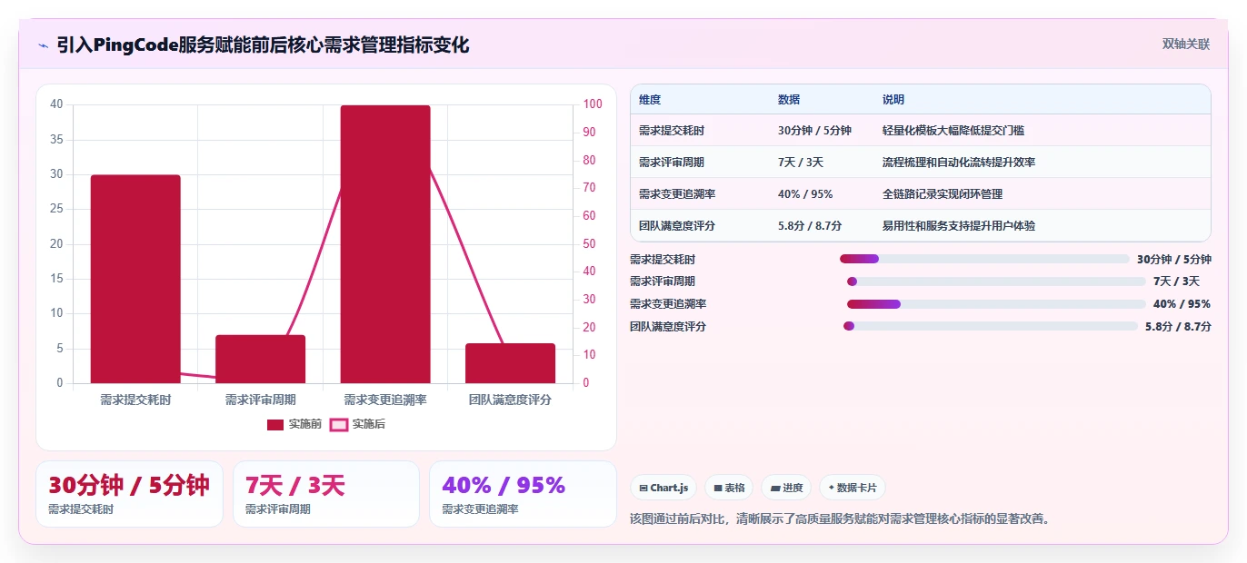Click the 说明 column header

coord(893,99)
